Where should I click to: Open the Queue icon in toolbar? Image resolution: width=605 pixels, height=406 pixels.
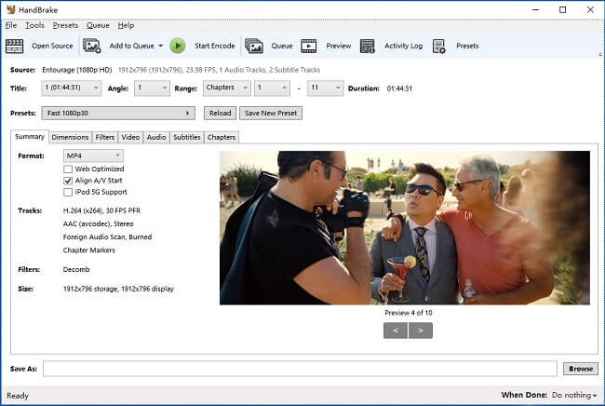(x=253, y=46)
